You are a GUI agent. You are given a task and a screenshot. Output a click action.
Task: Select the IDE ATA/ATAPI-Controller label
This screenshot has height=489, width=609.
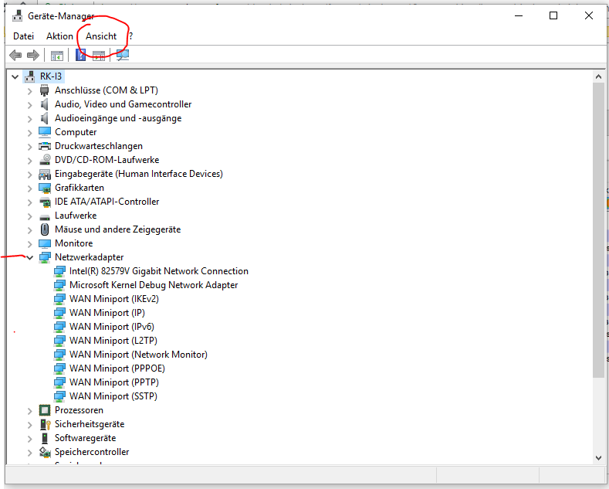coord(107,202)
